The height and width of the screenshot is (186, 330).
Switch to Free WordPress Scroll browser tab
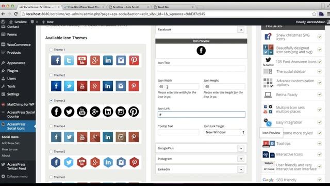click(84, 7)
